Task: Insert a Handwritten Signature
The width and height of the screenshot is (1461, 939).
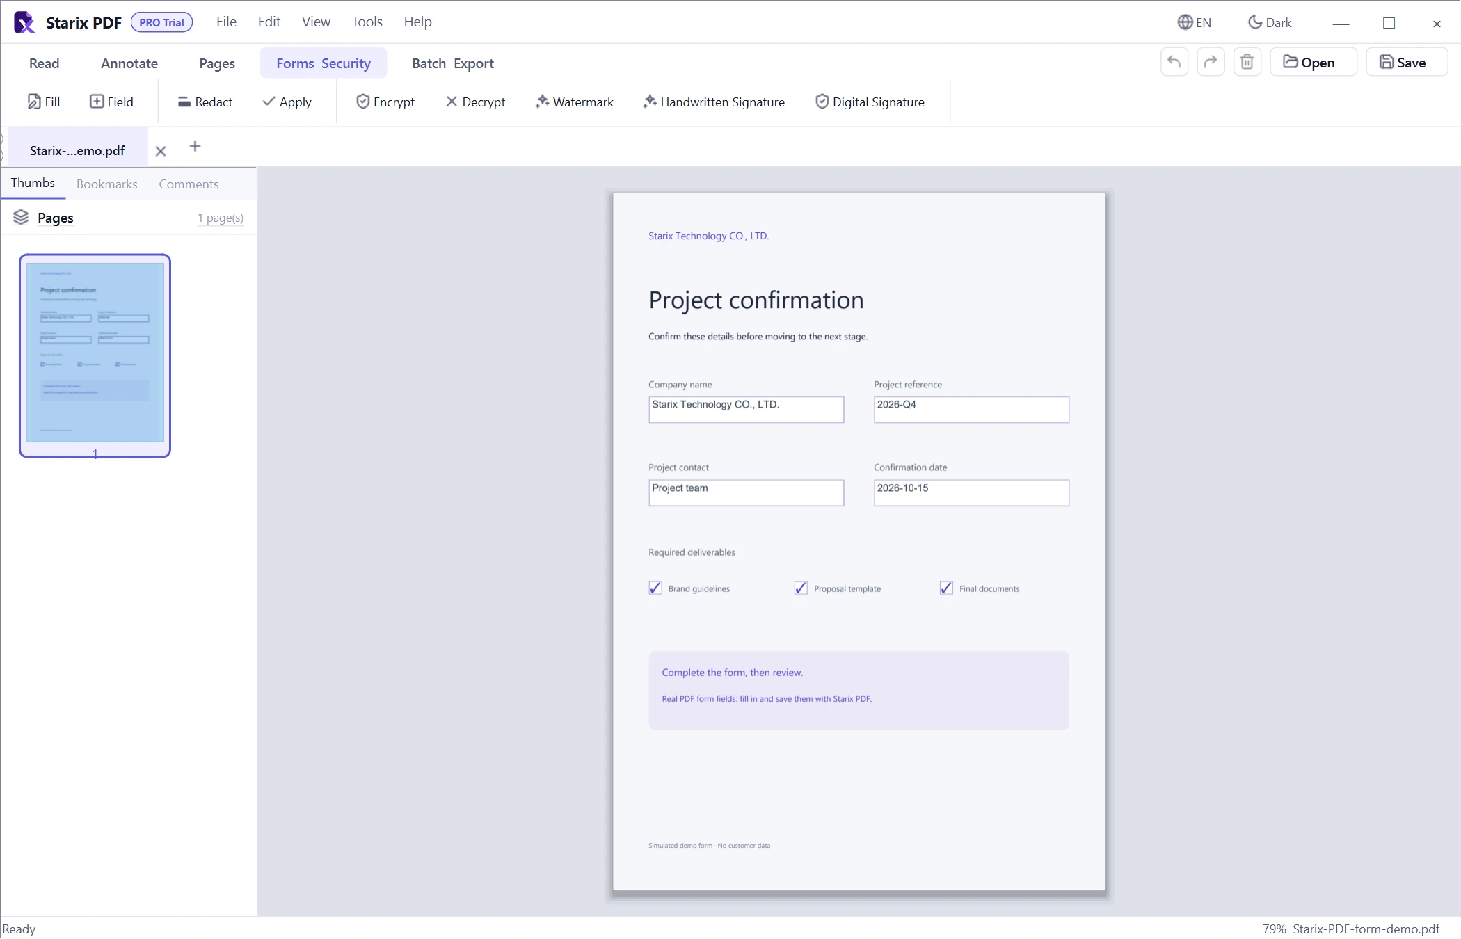Action: (x=714, y=102)
